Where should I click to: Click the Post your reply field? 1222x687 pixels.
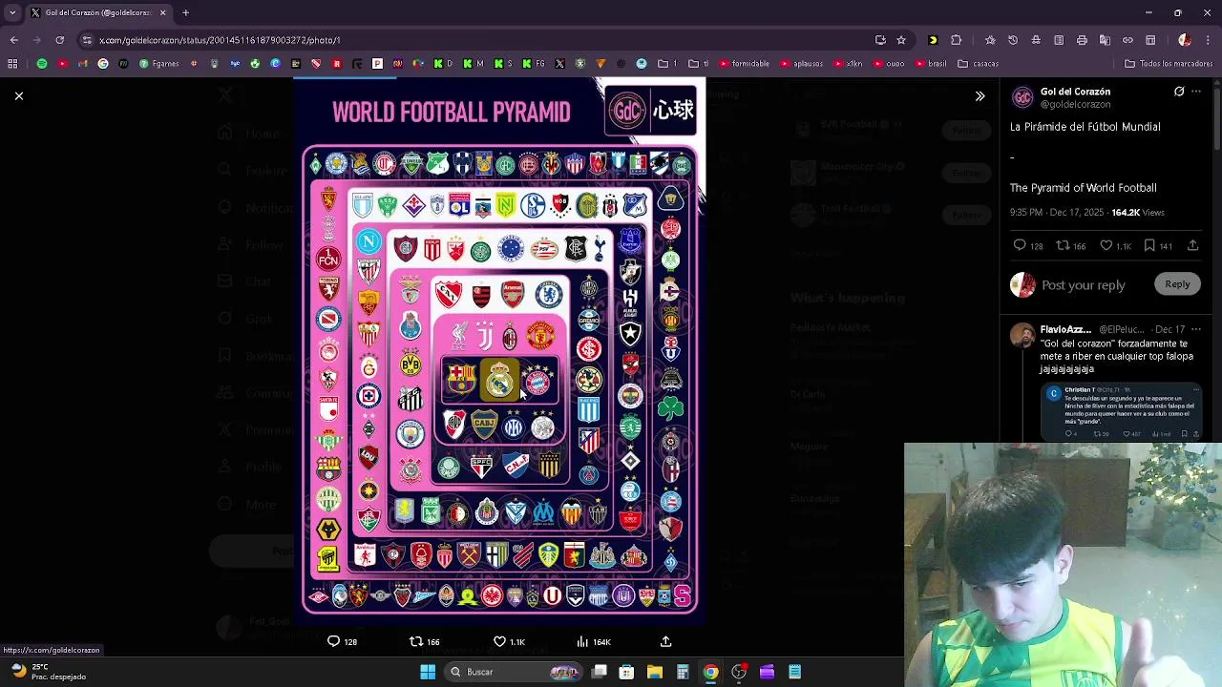1083,285
